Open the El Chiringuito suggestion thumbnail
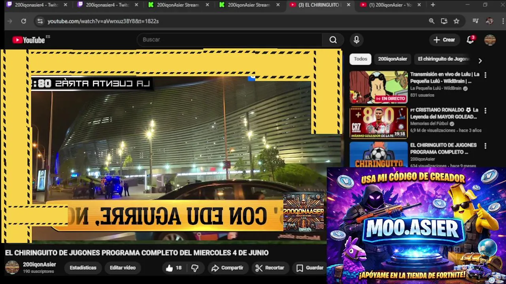Image resolution: width=506 pixels, height=284 pixels. pyautogui.click(x=378, y=155)
